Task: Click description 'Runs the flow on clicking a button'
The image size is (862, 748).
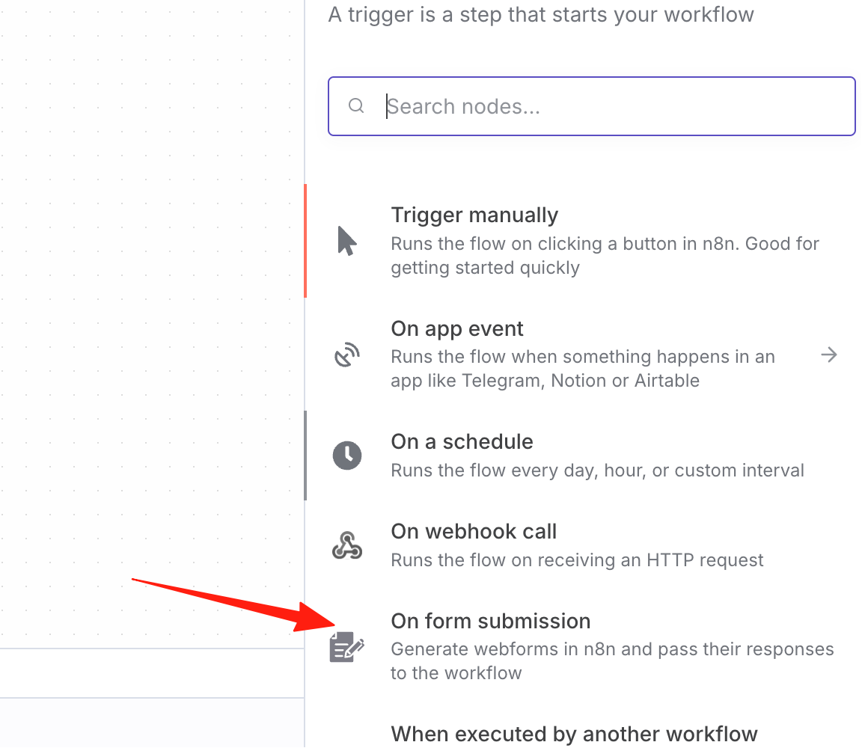Action: coord(605,256)
